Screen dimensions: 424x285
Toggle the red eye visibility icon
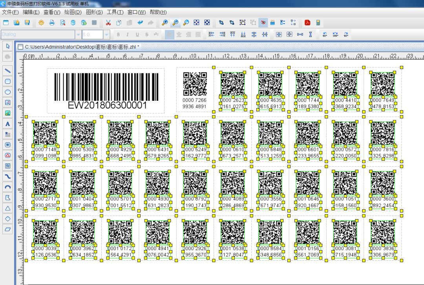point(263,23)
